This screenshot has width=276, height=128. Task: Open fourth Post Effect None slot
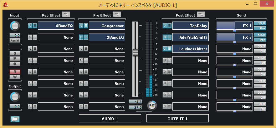[191, 60]
